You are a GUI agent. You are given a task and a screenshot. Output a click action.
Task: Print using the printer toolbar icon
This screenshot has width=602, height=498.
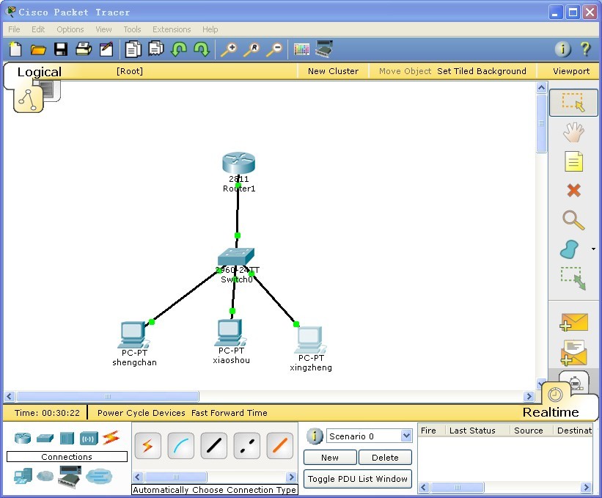click(x=84, y=49)
